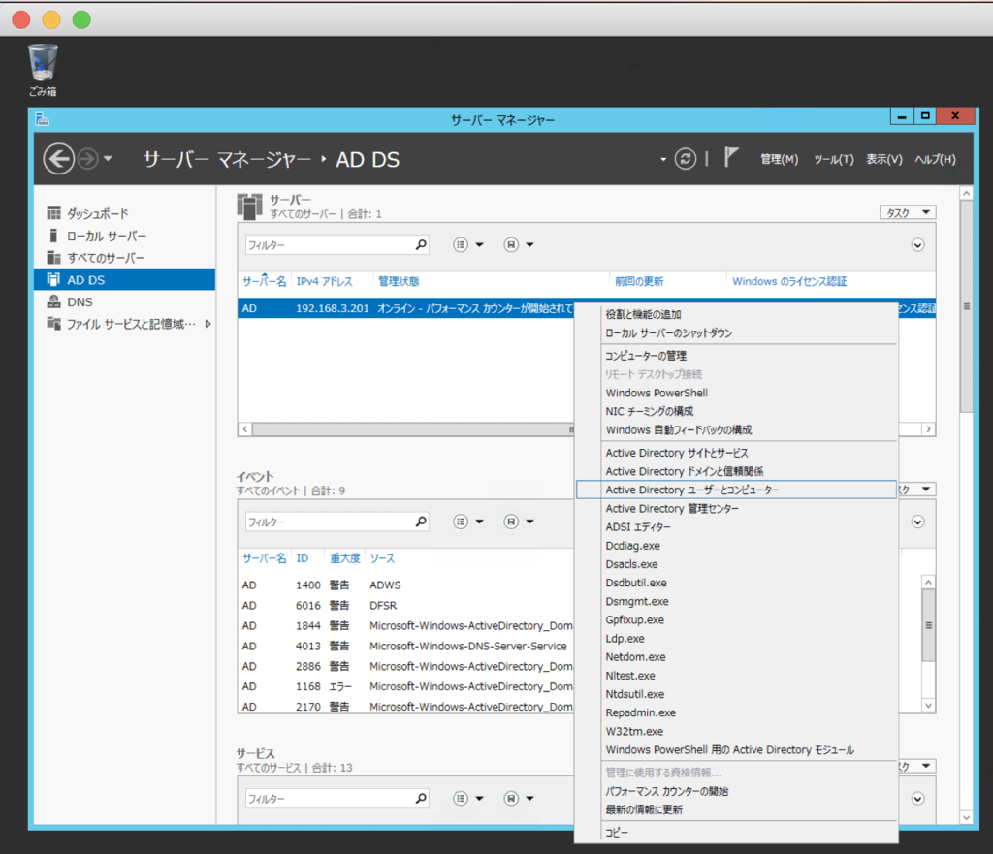993x854 pixels.
Task: Select AD DS in the sidebar
Action: (125, 279)
